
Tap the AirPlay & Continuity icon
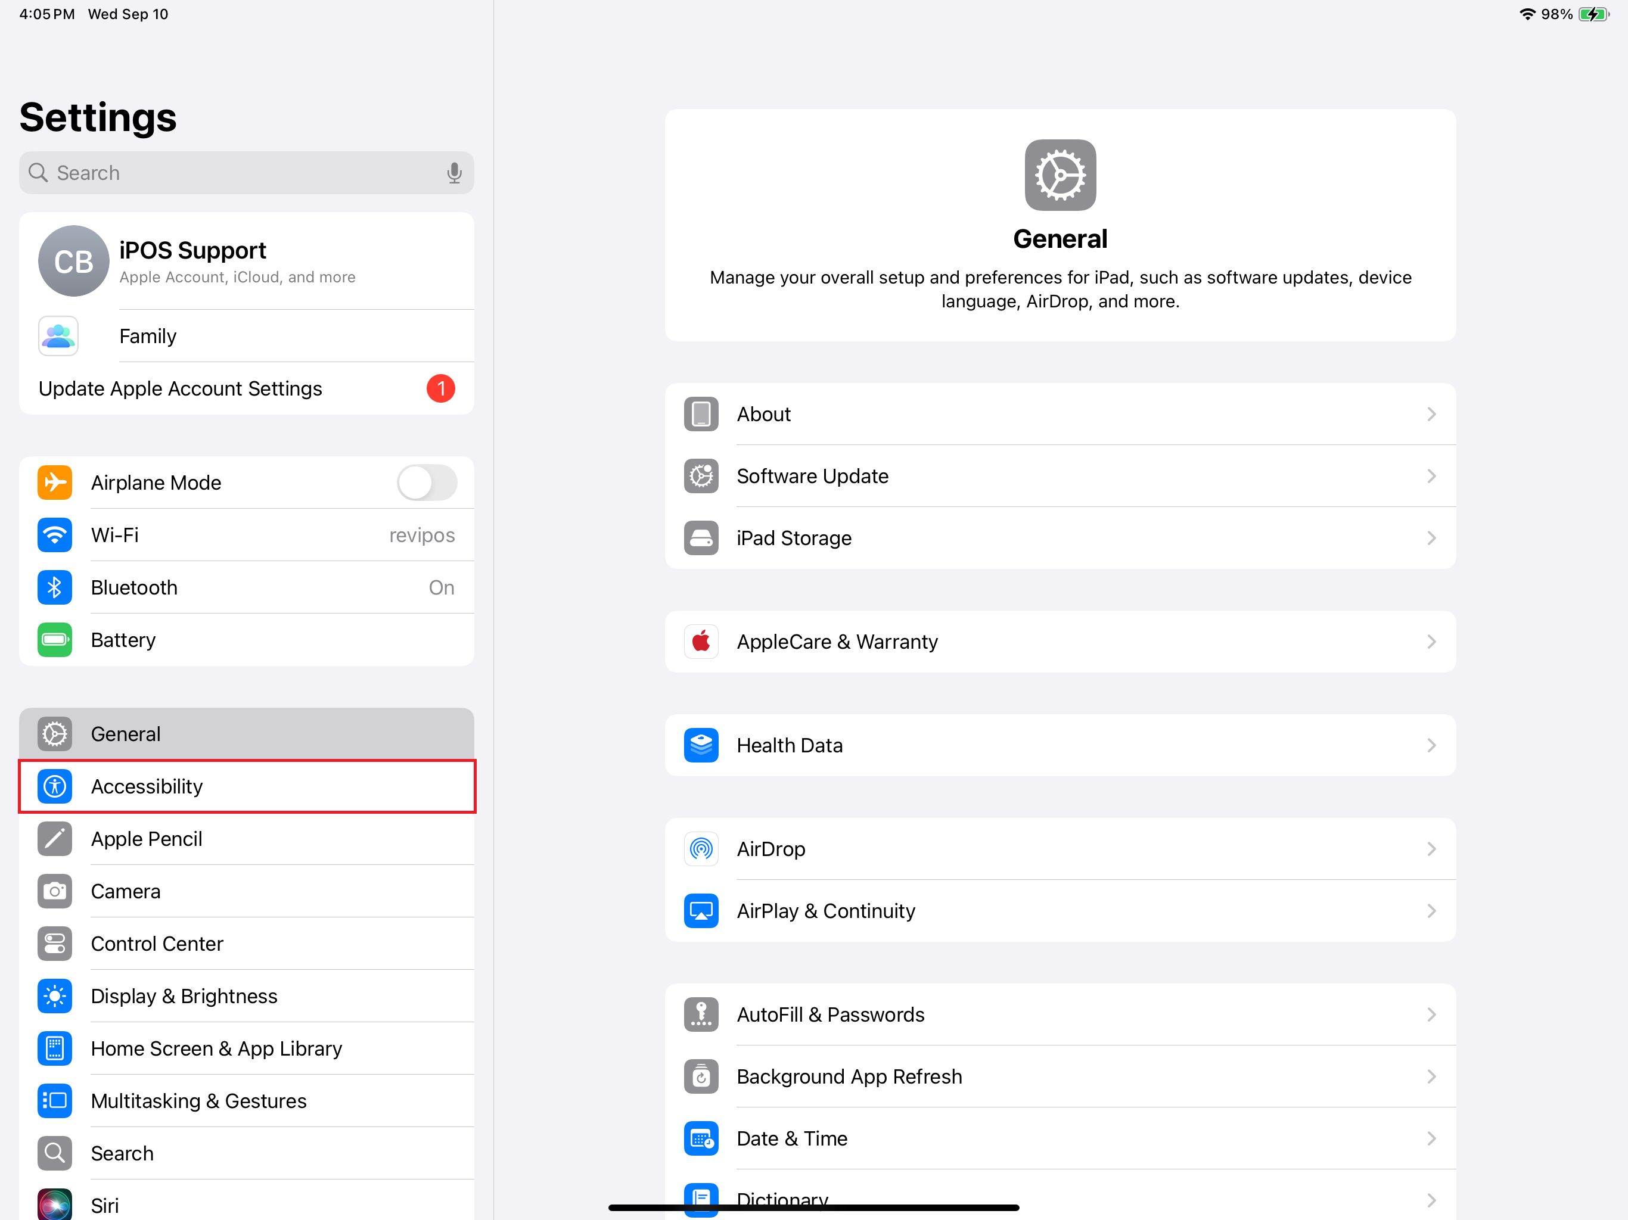(x=701, y=911)
